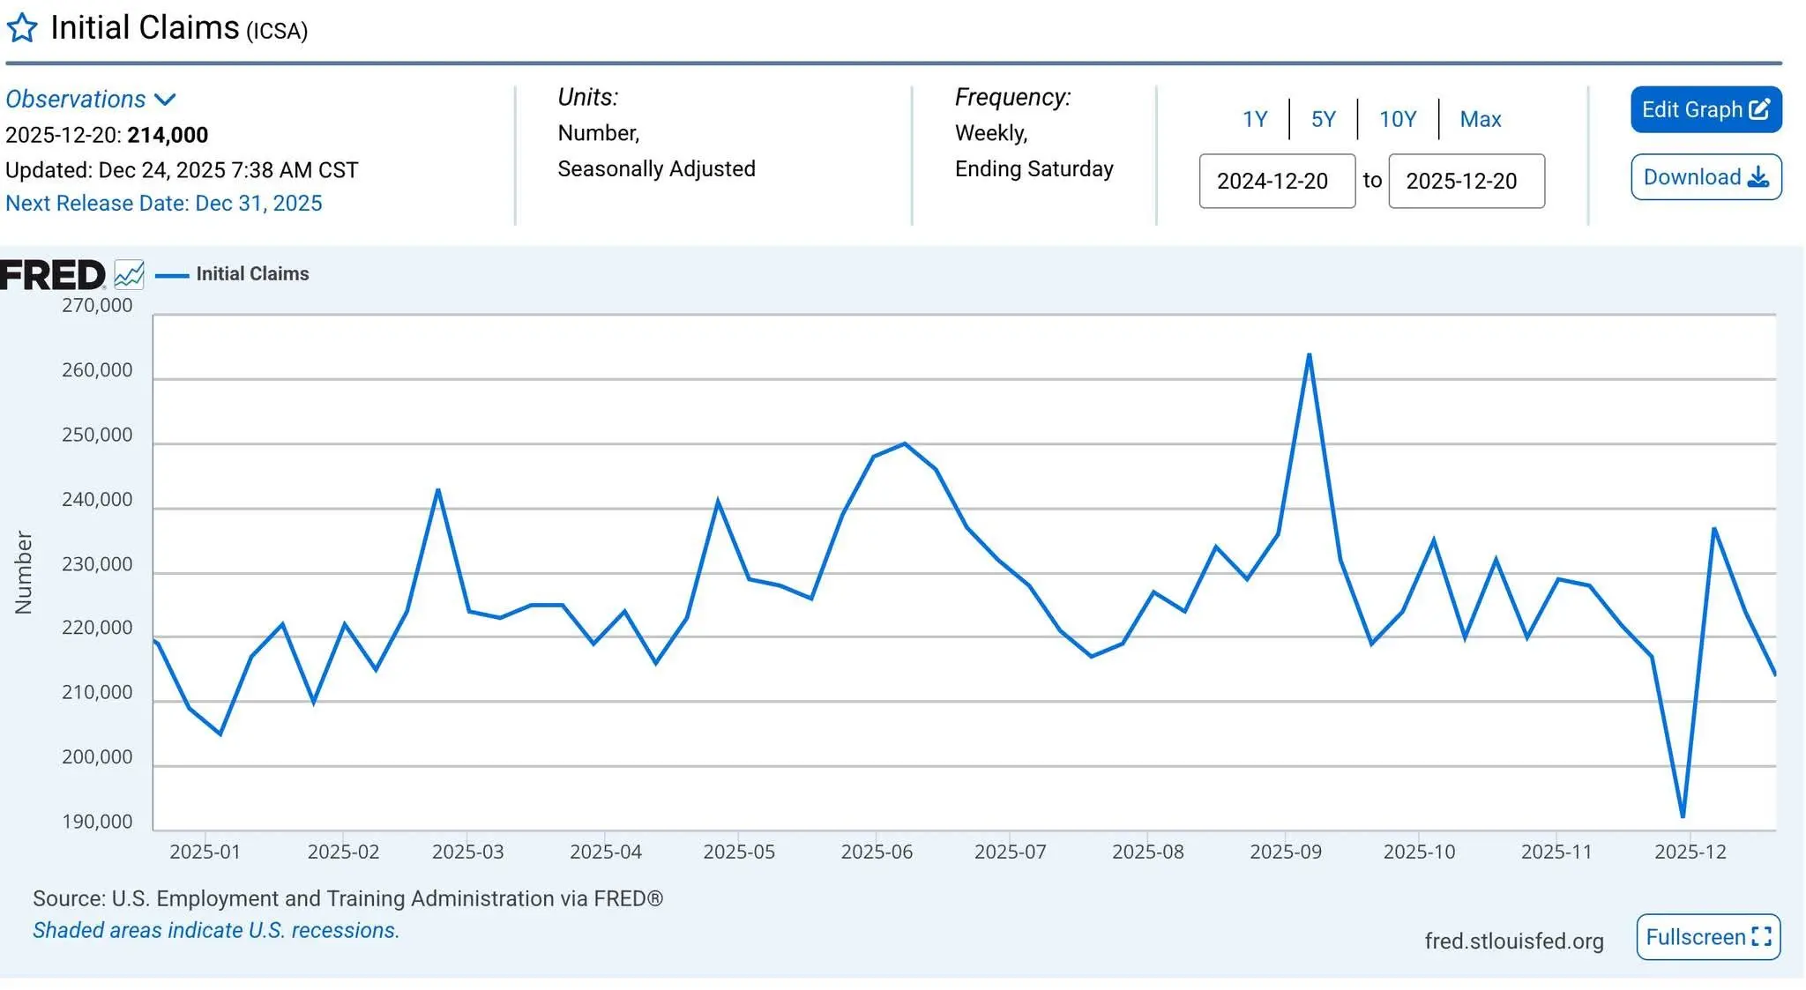Select the 5Y time range
This screenshot has width=1806, height=990.
(x=1323, y=119)
